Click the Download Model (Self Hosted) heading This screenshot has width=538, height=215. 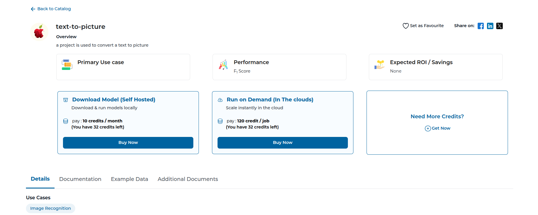(114, 100)
